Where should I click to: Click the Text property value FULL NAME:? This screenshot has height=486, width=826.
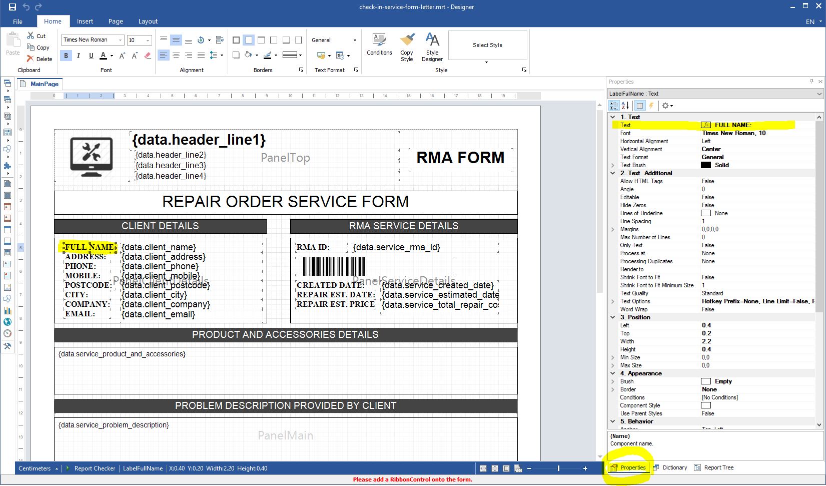(733, 125)
